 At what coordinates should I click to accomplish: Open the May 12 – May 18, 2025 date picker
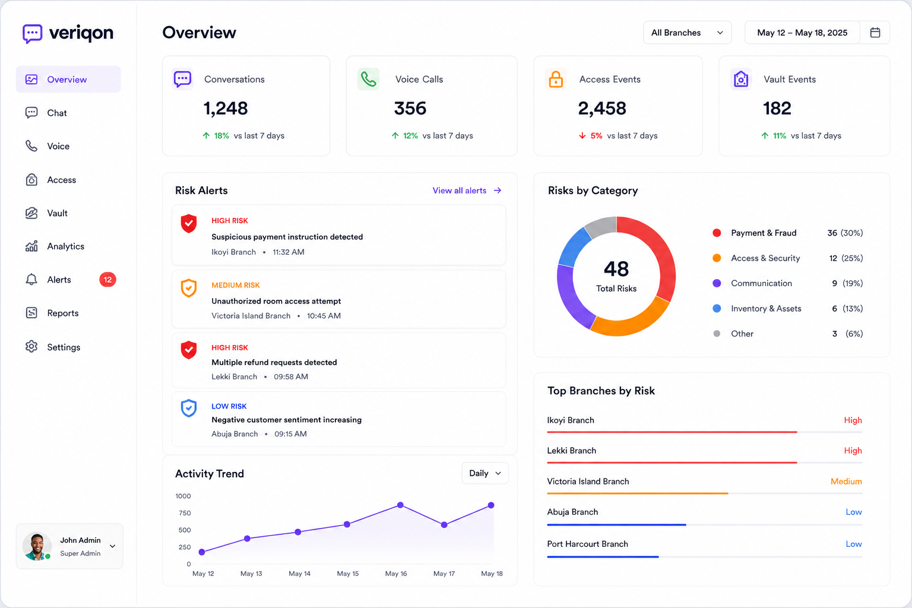(802, 33)
